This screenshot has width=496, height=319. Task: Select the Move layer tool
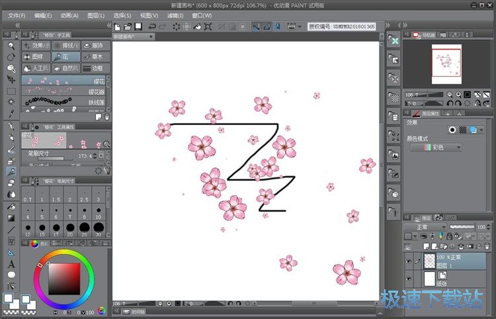11,79
